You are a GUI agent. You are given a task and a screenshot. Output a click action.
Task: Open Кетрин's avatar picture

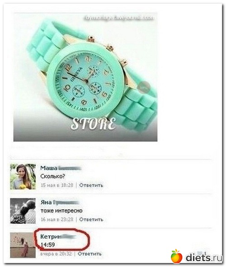click(x=23, y=245)
